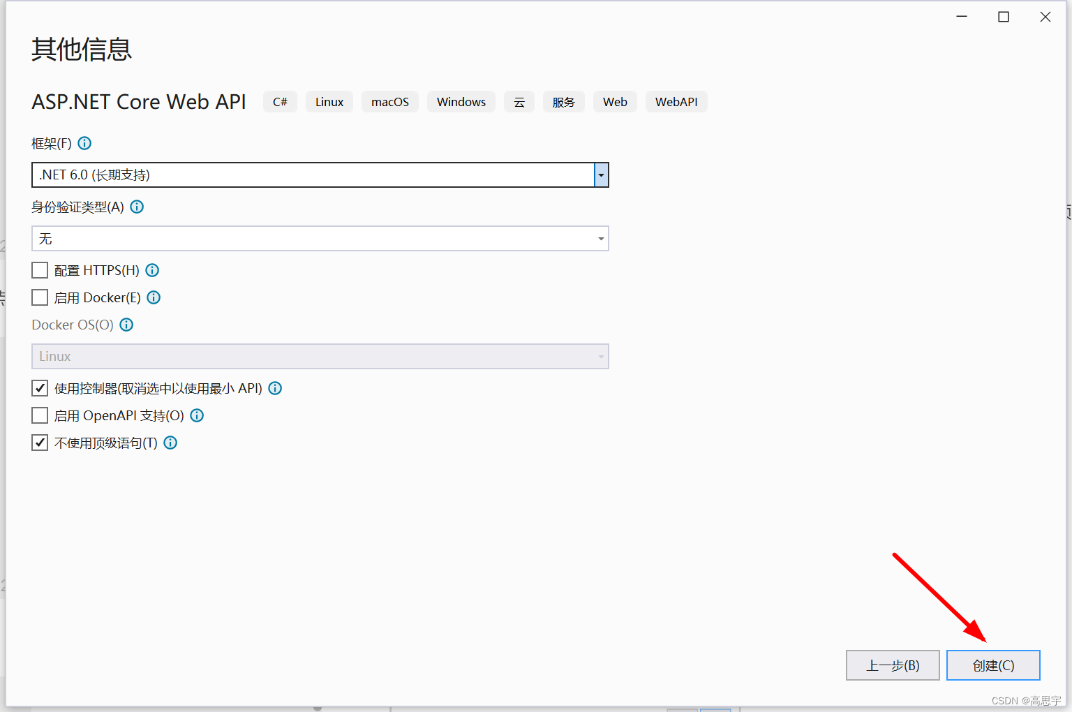1072x712 pixels.
Task: Open the .NET 6.0 framework dropdown arrow
Action: (601, 175)
